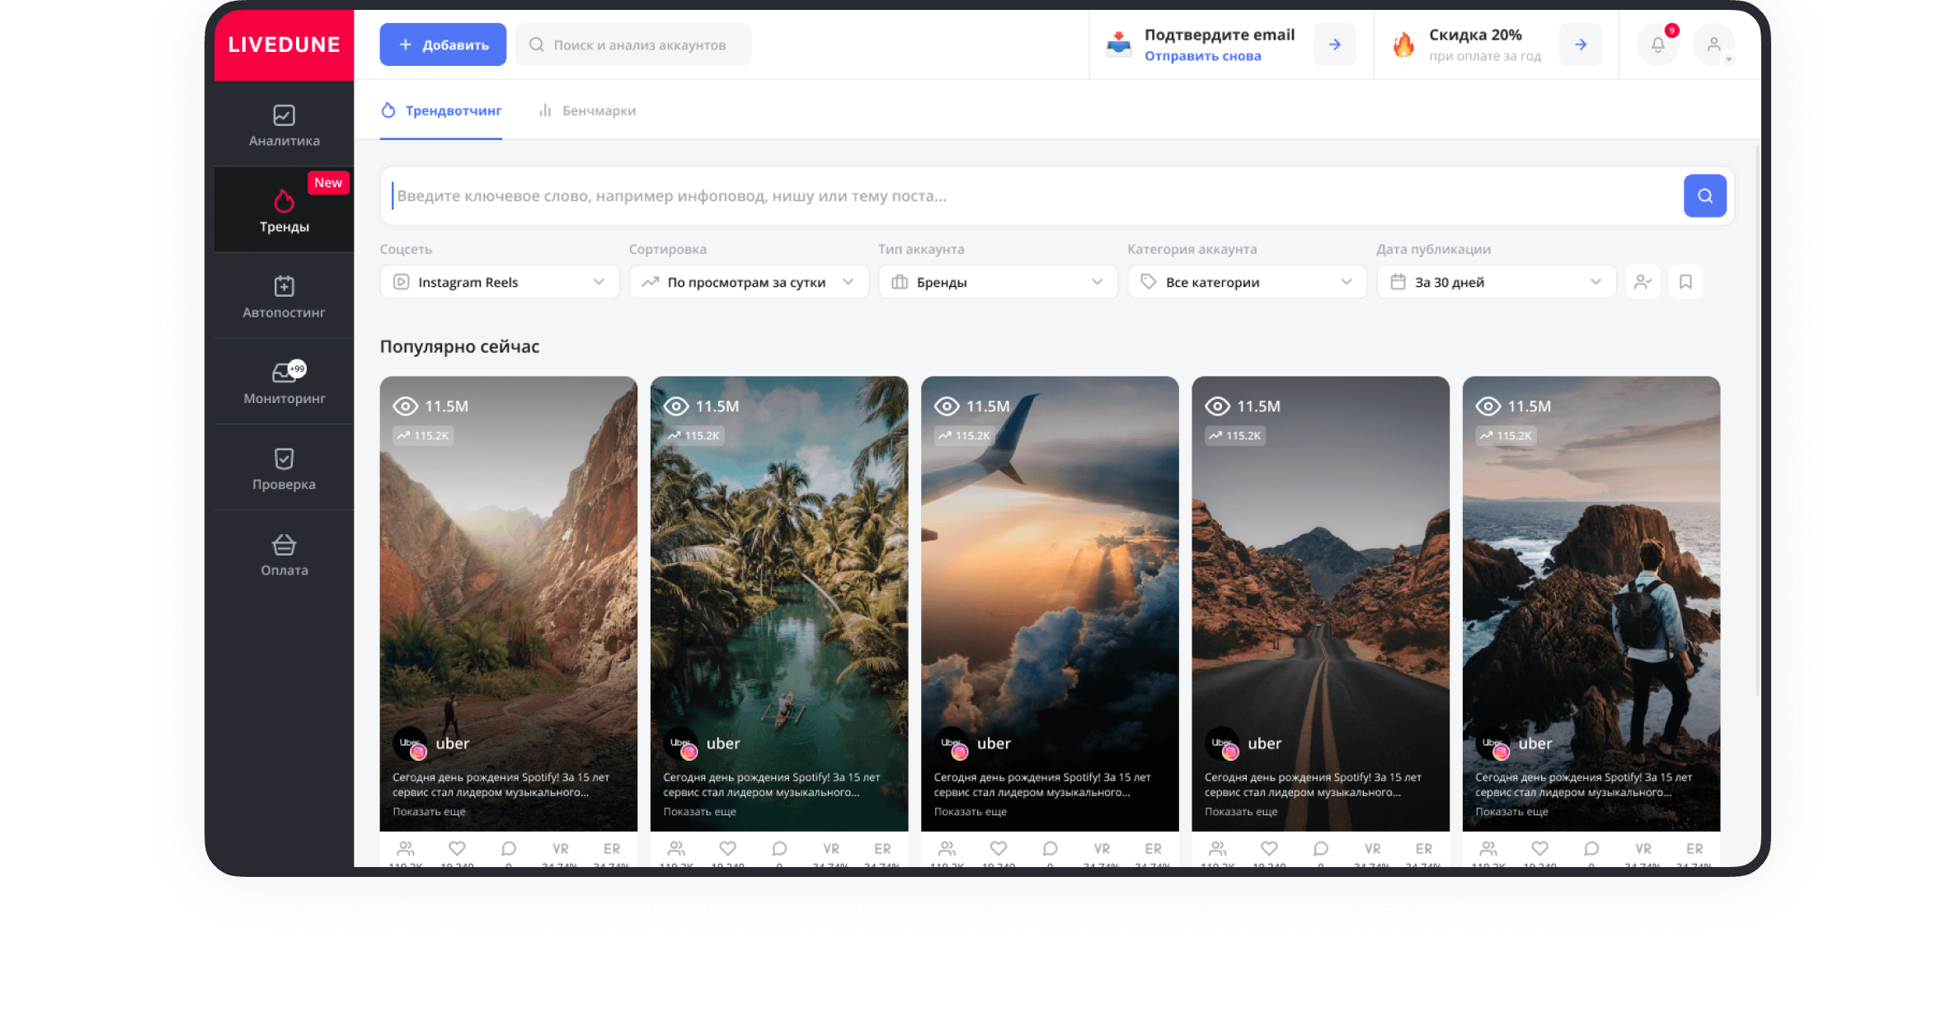
Task: Toggle the bookmark saved-posts filter
Action: pos(1685,282)
